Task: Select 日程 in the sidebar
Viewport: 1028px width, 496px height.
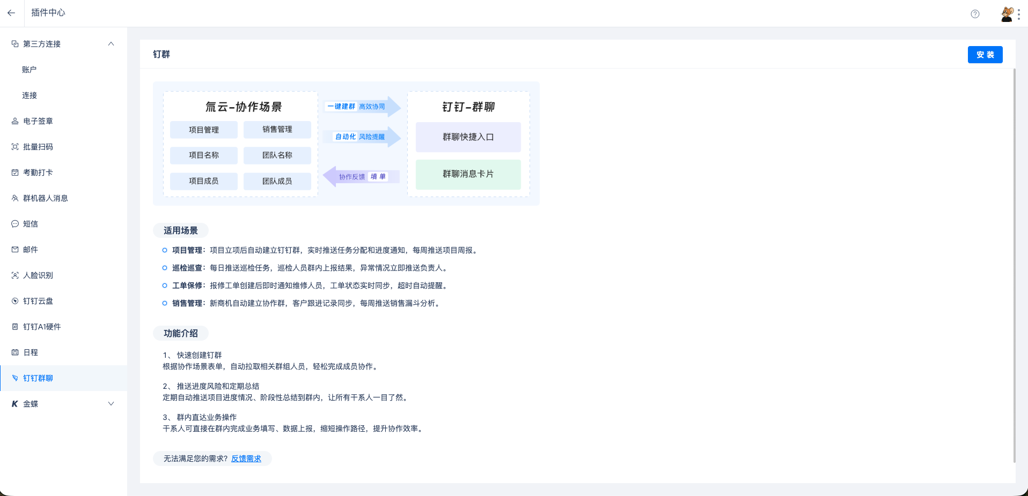Action: pos(63,352)
